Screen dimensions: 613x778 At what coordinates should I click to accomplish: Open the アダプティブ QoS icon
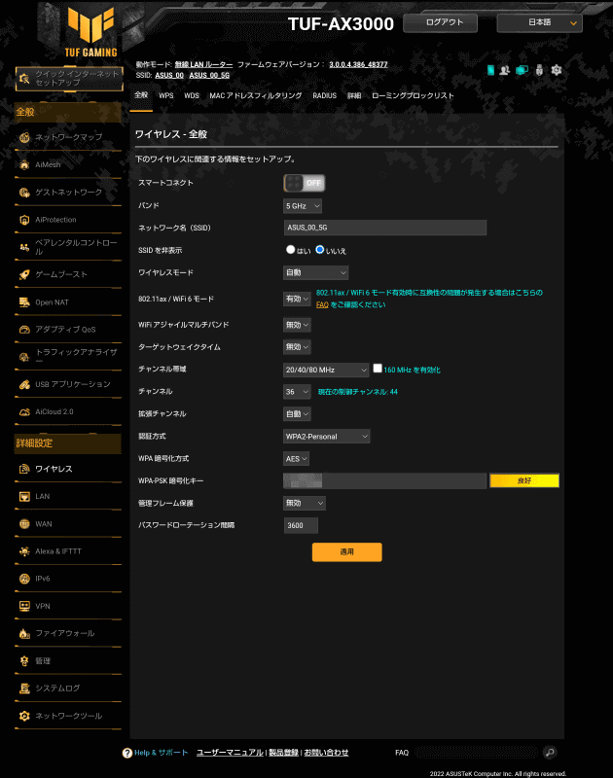tap(24, 330)
